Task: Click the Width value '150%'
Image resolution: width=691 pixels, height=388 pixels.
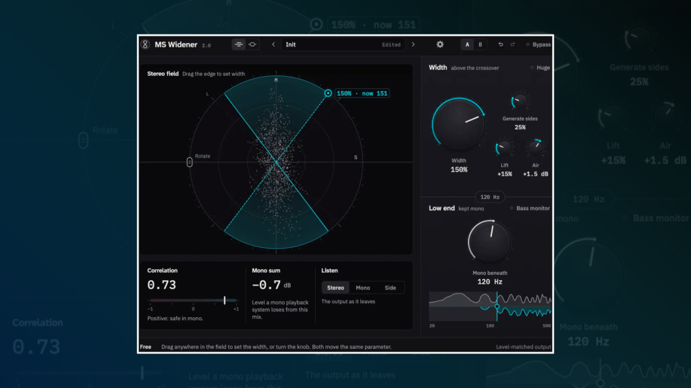Action: (459, 170)
